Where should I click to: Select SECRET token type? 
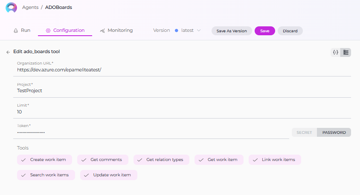coord(304,133)
